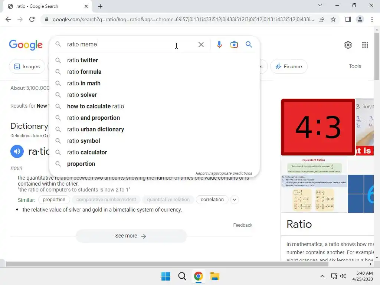Toggle the Chrome side panel
The height and width of the screenshot is (285, 380).
[x=348, y=19]
